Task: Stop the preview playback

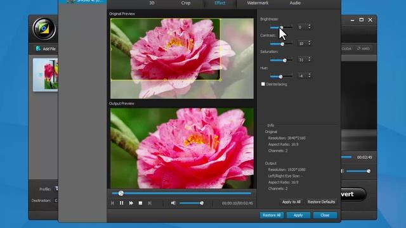Action: [140, 203]
